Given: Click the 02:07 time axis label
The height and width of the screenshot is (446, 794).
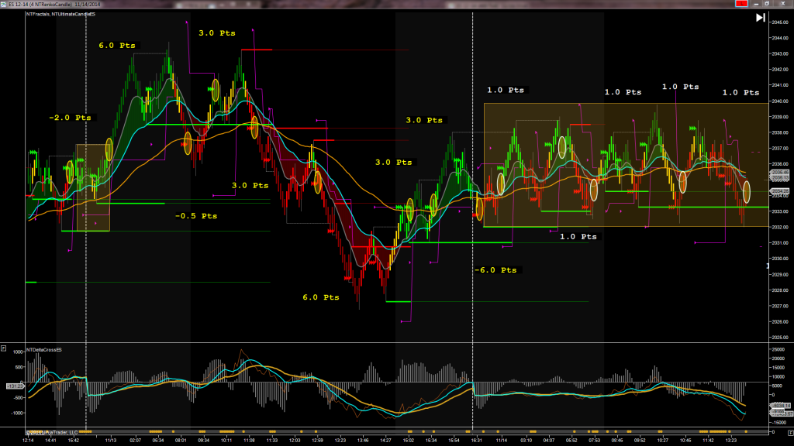Looking at the screenshot, I should point(135,441).
